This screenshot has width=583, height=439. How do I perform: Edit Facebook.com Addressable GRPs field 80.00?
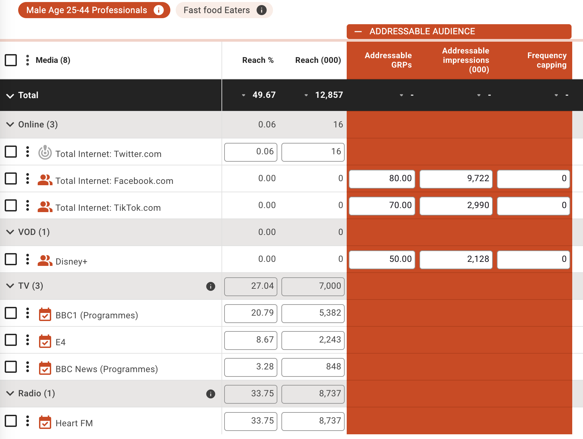[382, 179]
